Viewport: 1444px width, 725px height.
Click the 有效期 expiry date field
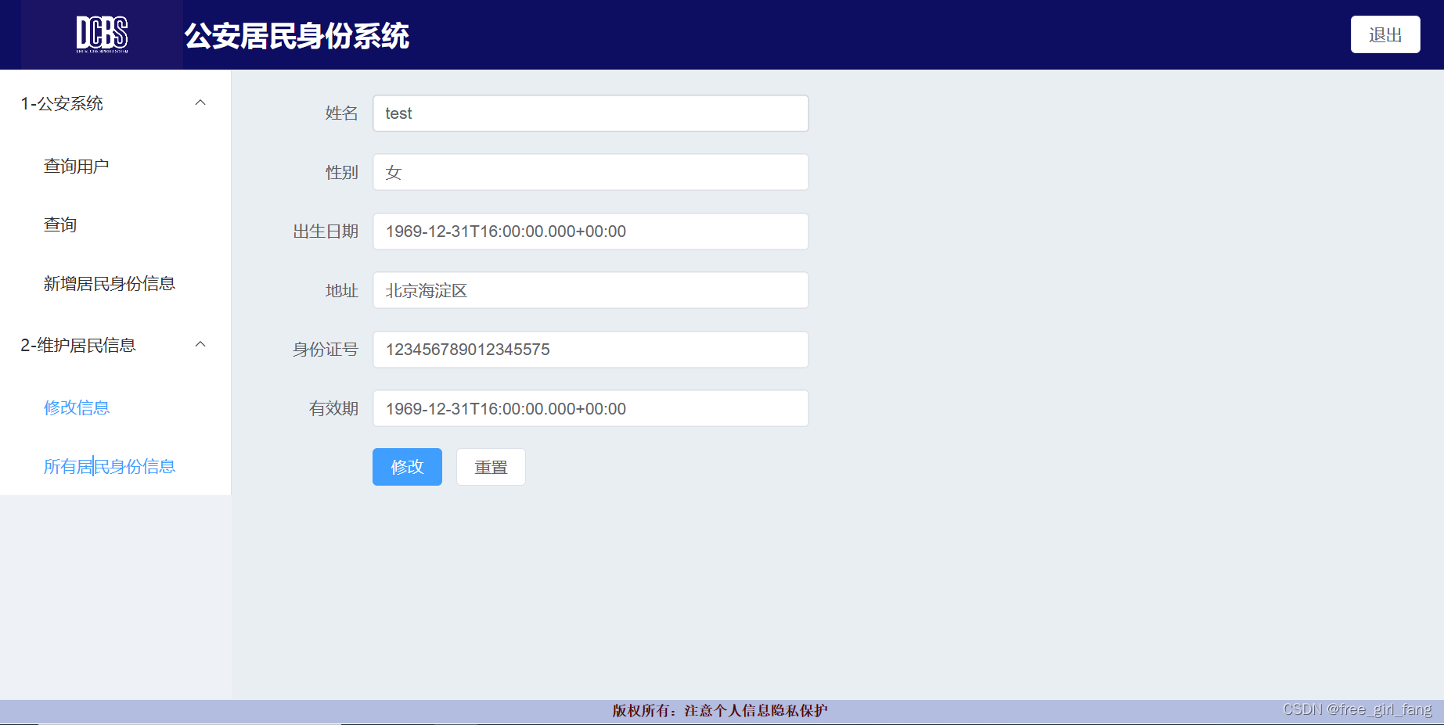(x=590, y=408)
